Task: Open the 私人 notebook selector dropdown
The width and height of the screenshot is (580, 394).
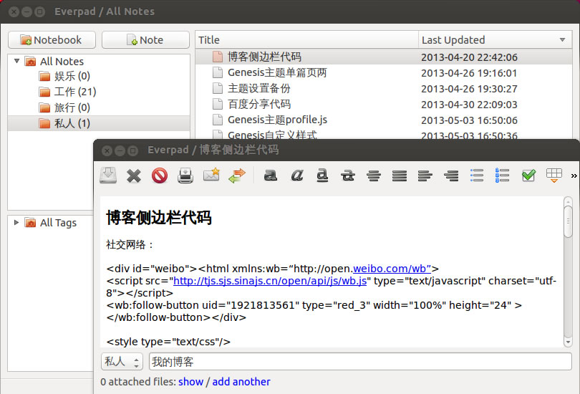Action: pos(122,362)
